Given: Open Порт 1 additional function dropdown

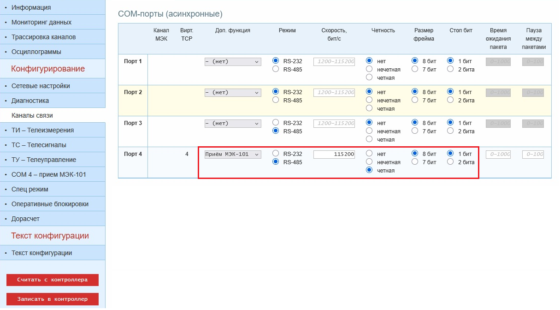Looking at the screenshot, I should click(x=233, y=61).
